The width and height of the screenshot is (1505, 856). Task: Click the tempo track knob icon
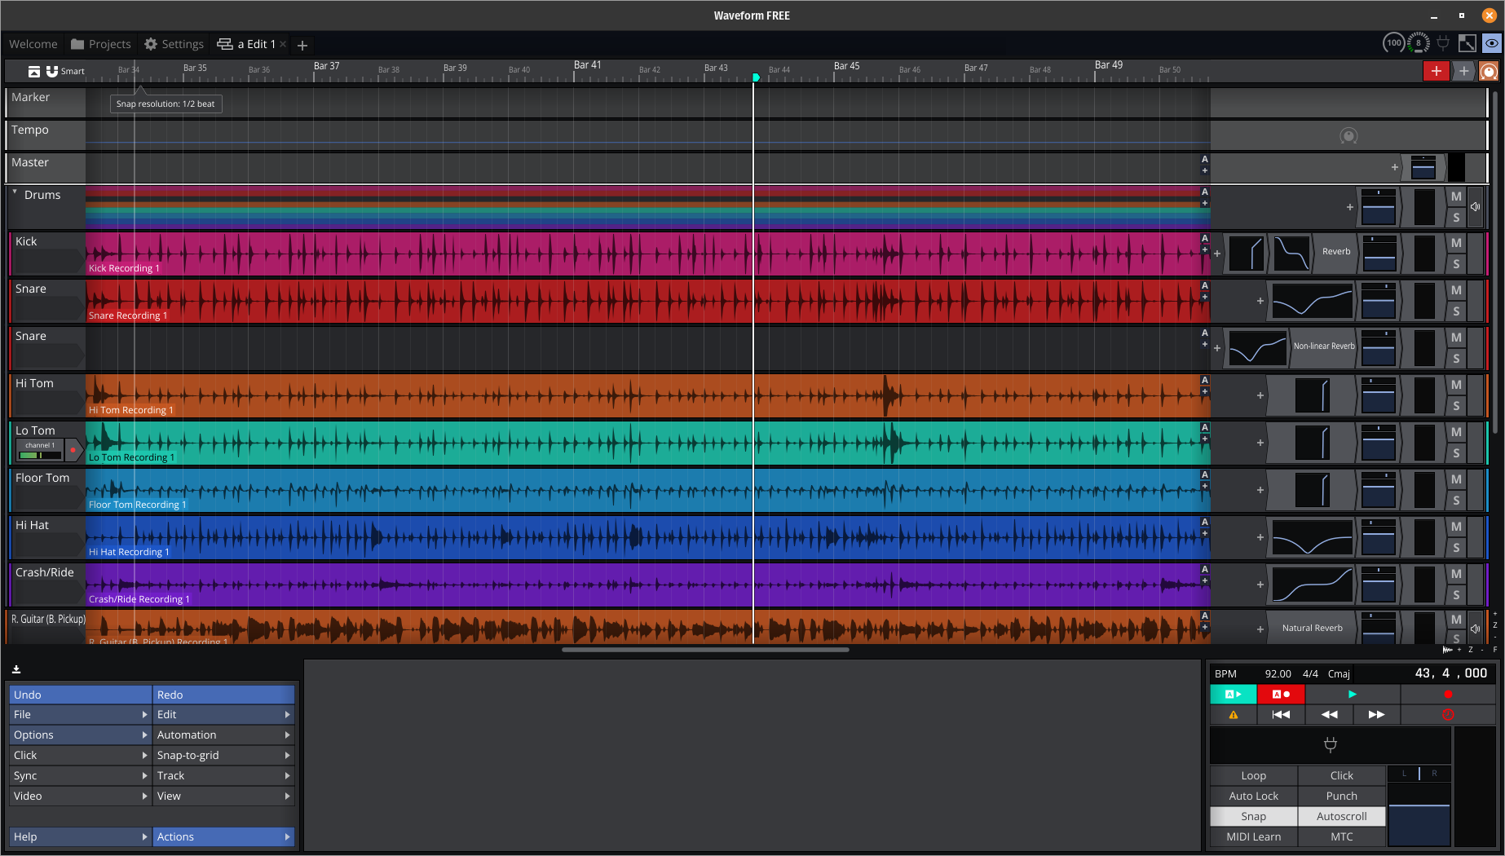[x=1348, y=136]
